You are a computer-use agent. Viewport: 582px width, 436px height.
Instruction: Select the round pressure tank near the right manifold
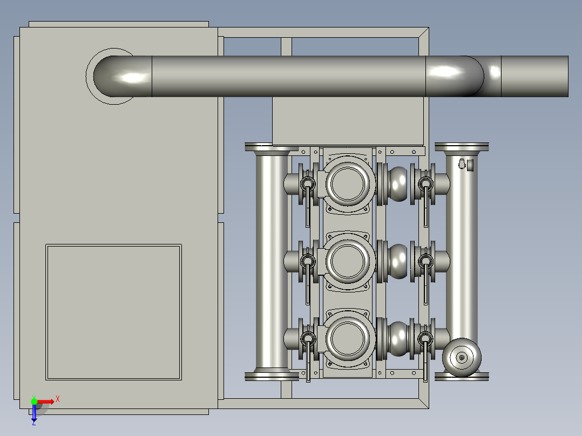[x=462, y=357]
